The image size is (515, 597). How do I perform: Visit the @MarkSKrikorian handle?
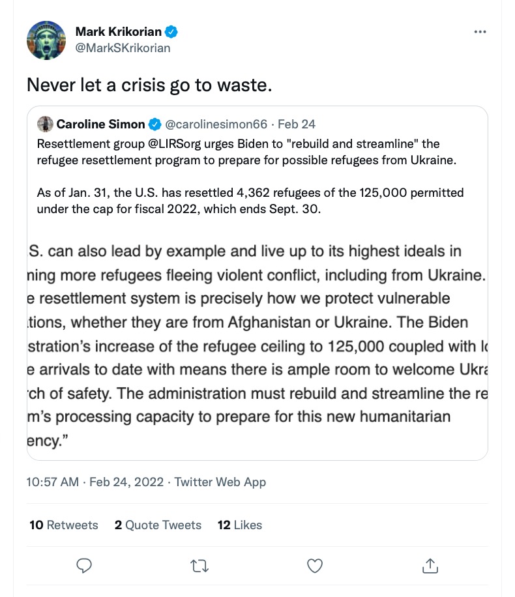click(123, 48)
